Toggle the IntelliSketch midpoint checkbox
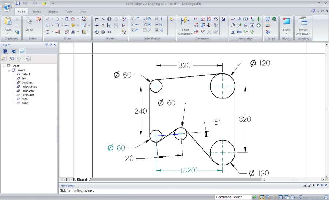This screenshot has height=200, width=329. [x=132, y=24]
